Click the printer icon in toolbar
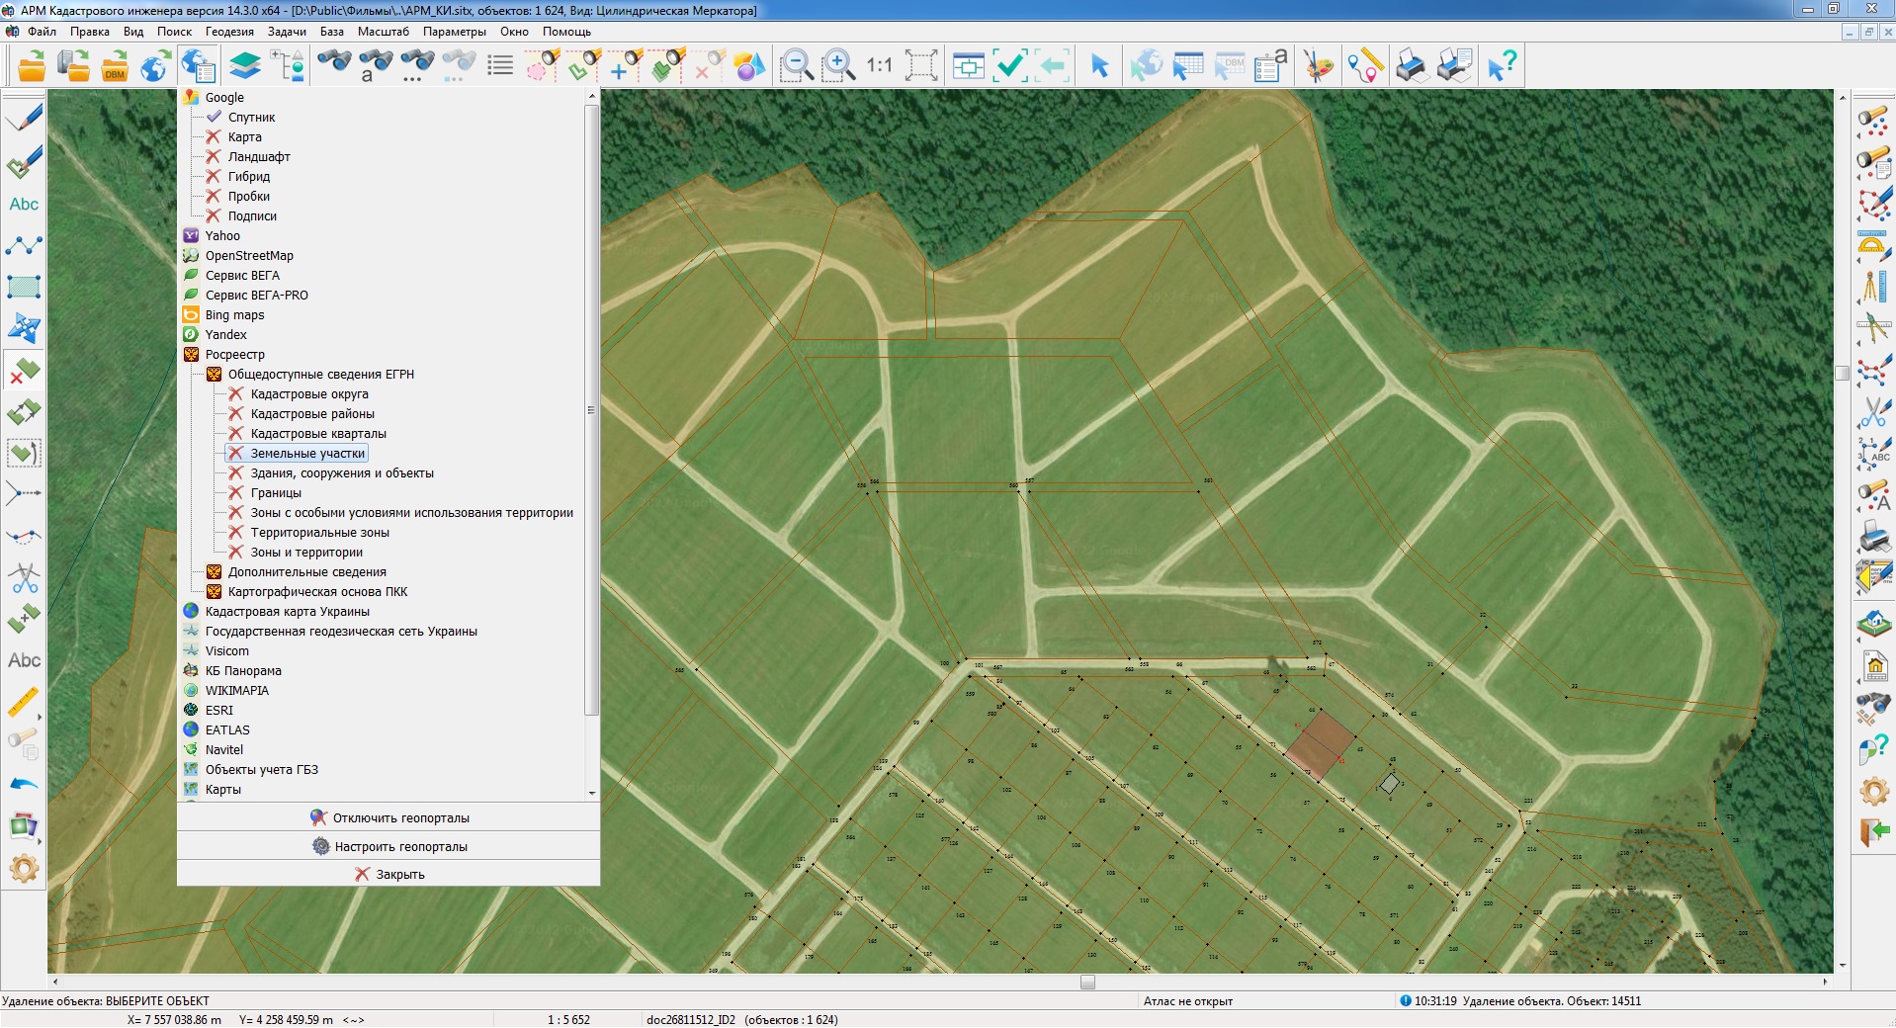 [x=1411, y=66]
